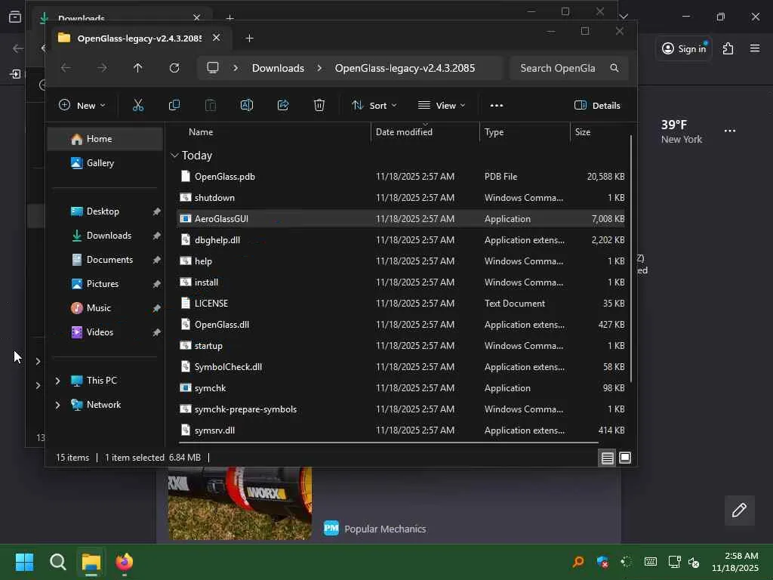The width and height of the screenshot is (773, 580).
Task: Click the Popular Mechanics article thumbnail
Action: click(239, 503)
